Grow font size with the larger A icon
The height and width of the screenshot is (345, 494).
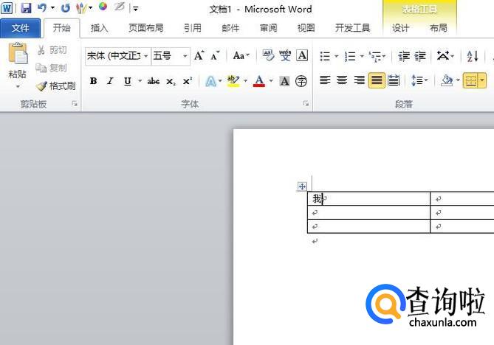pyautogui.click(x=199, y=56)
